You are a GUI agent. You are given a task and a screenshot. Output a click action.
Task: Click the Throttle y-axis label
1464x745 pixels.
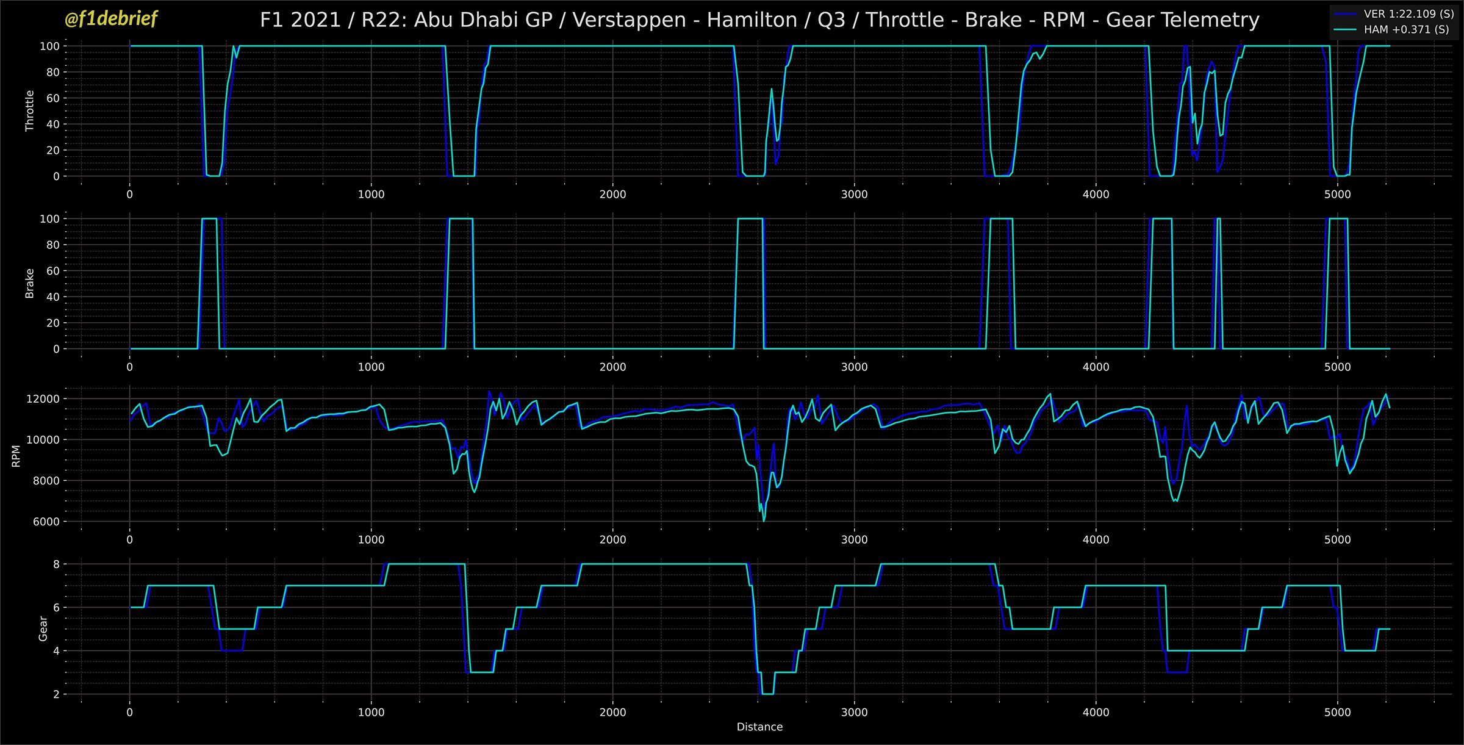[29, 110]
